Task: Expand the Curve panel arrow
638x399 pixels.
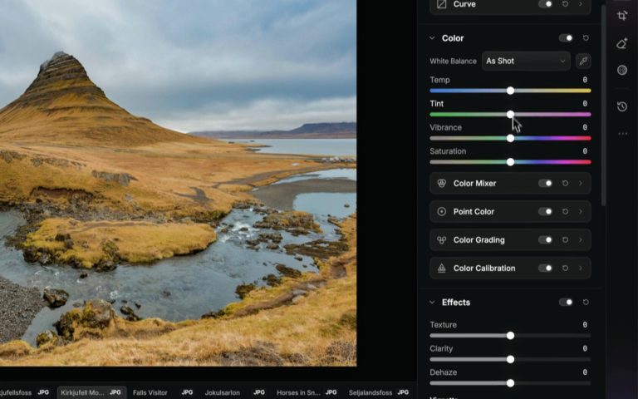Action: 581,4
